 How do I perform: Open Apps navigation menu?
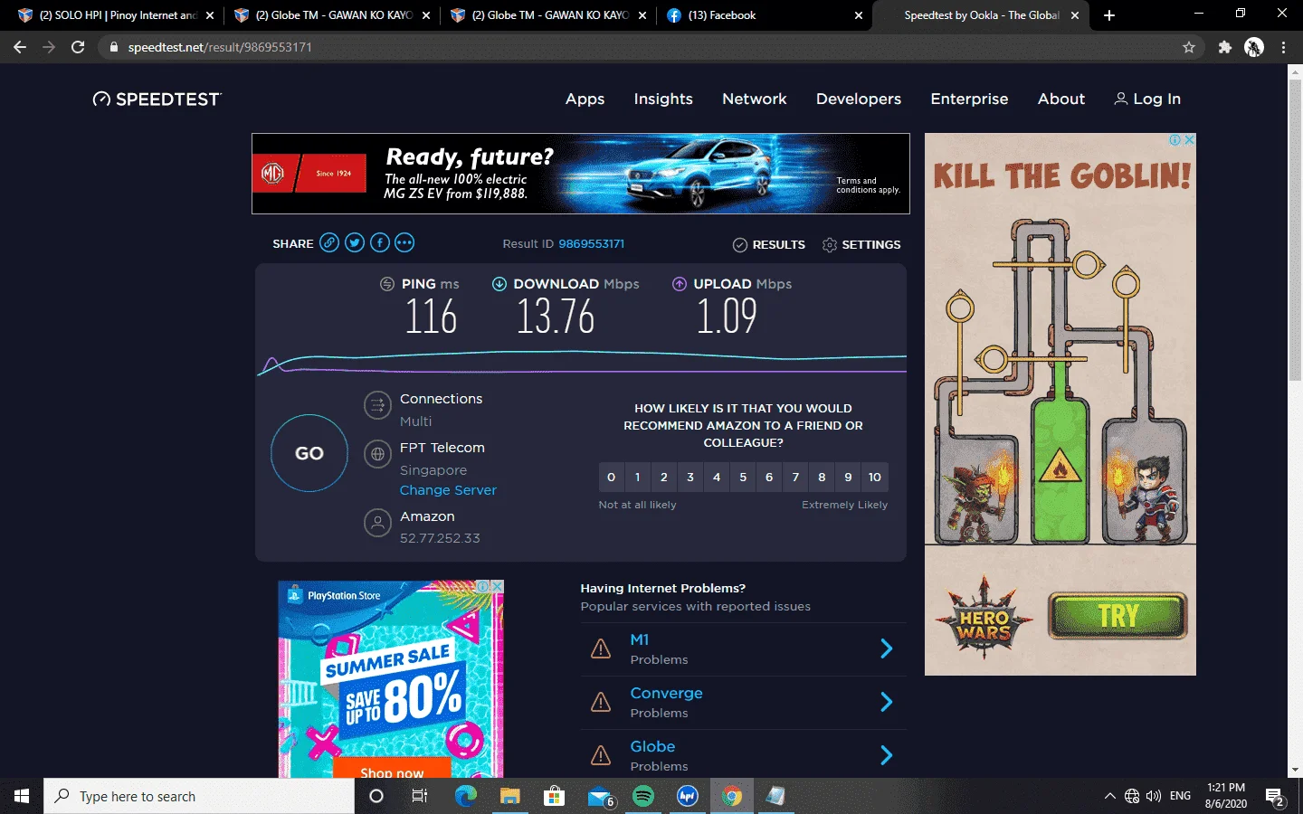(x=585, y=99)
